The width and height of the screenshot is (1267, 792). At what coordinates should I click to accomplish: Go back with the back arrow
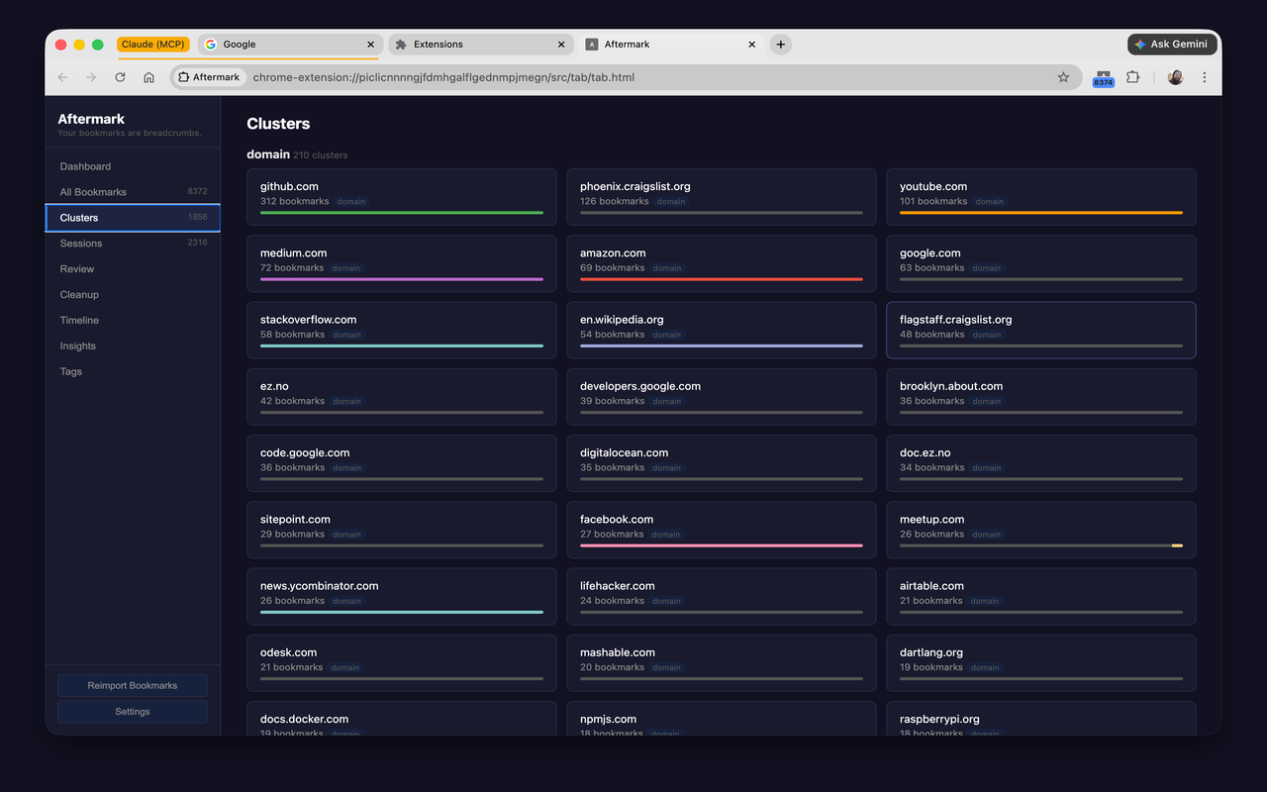coord(62,77)
